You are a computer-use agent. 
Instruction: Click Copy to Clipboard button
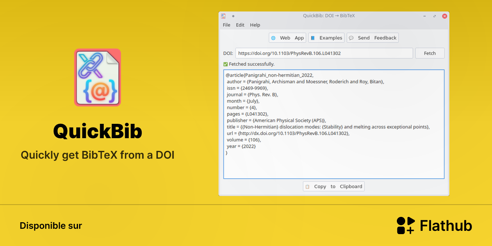(x=334, y=187)
